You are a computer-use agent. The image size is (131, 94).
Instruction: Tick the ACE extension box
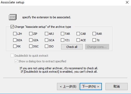click(x=78, y=40)
